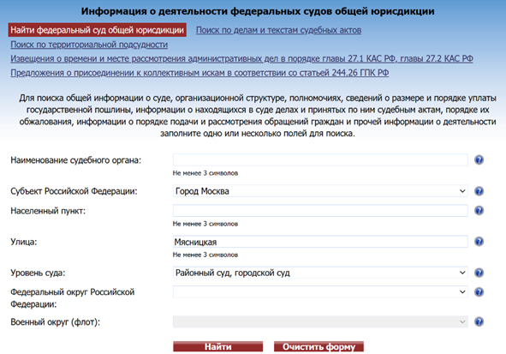This screenshot has height=354, width=506.
Task: Click help icon beside Населенный пункт field
Action: pos(479,210)
